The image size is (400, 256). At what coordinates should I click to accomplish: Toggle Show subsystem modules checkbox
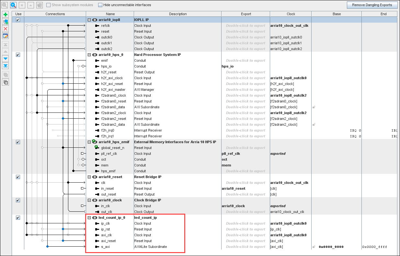click(48, 5)
